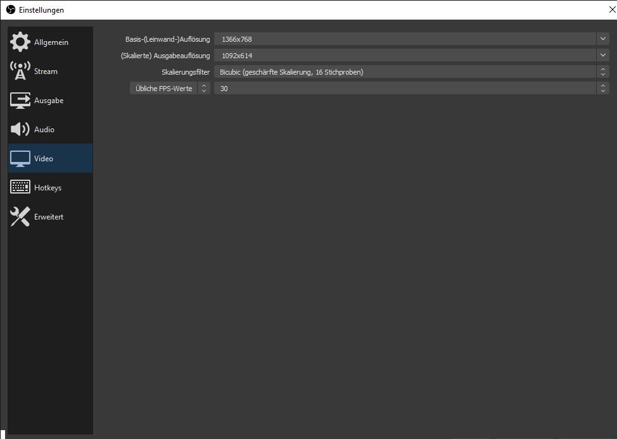Select the Erweitert wrench and screwdriver icon
This screenshot has height=439, width=617.
point(20,217)
